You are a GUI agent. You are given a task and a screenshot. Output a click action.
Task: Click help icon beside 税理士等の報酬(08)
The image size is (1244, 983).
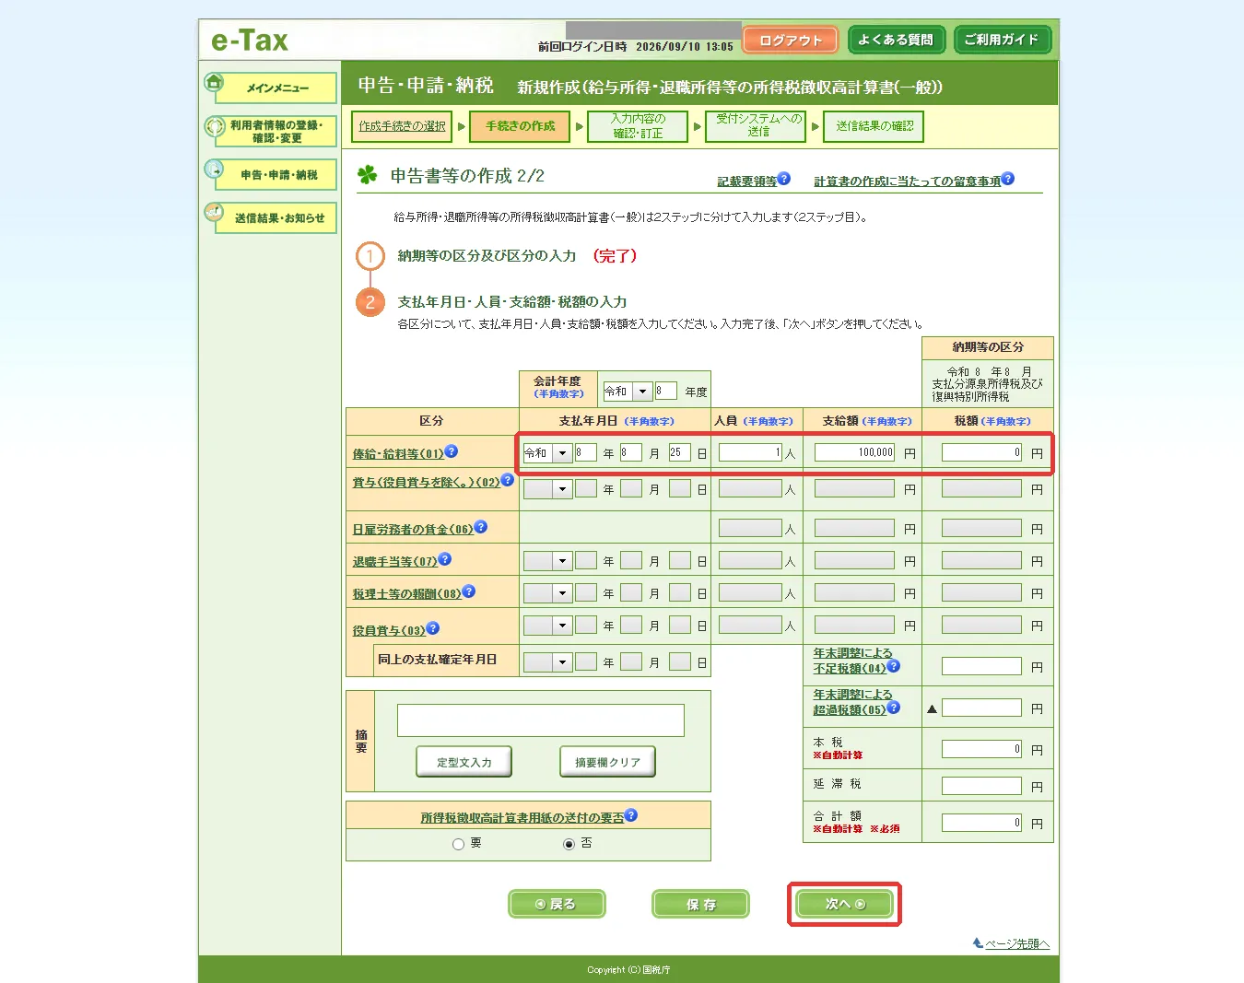(469, 591)
